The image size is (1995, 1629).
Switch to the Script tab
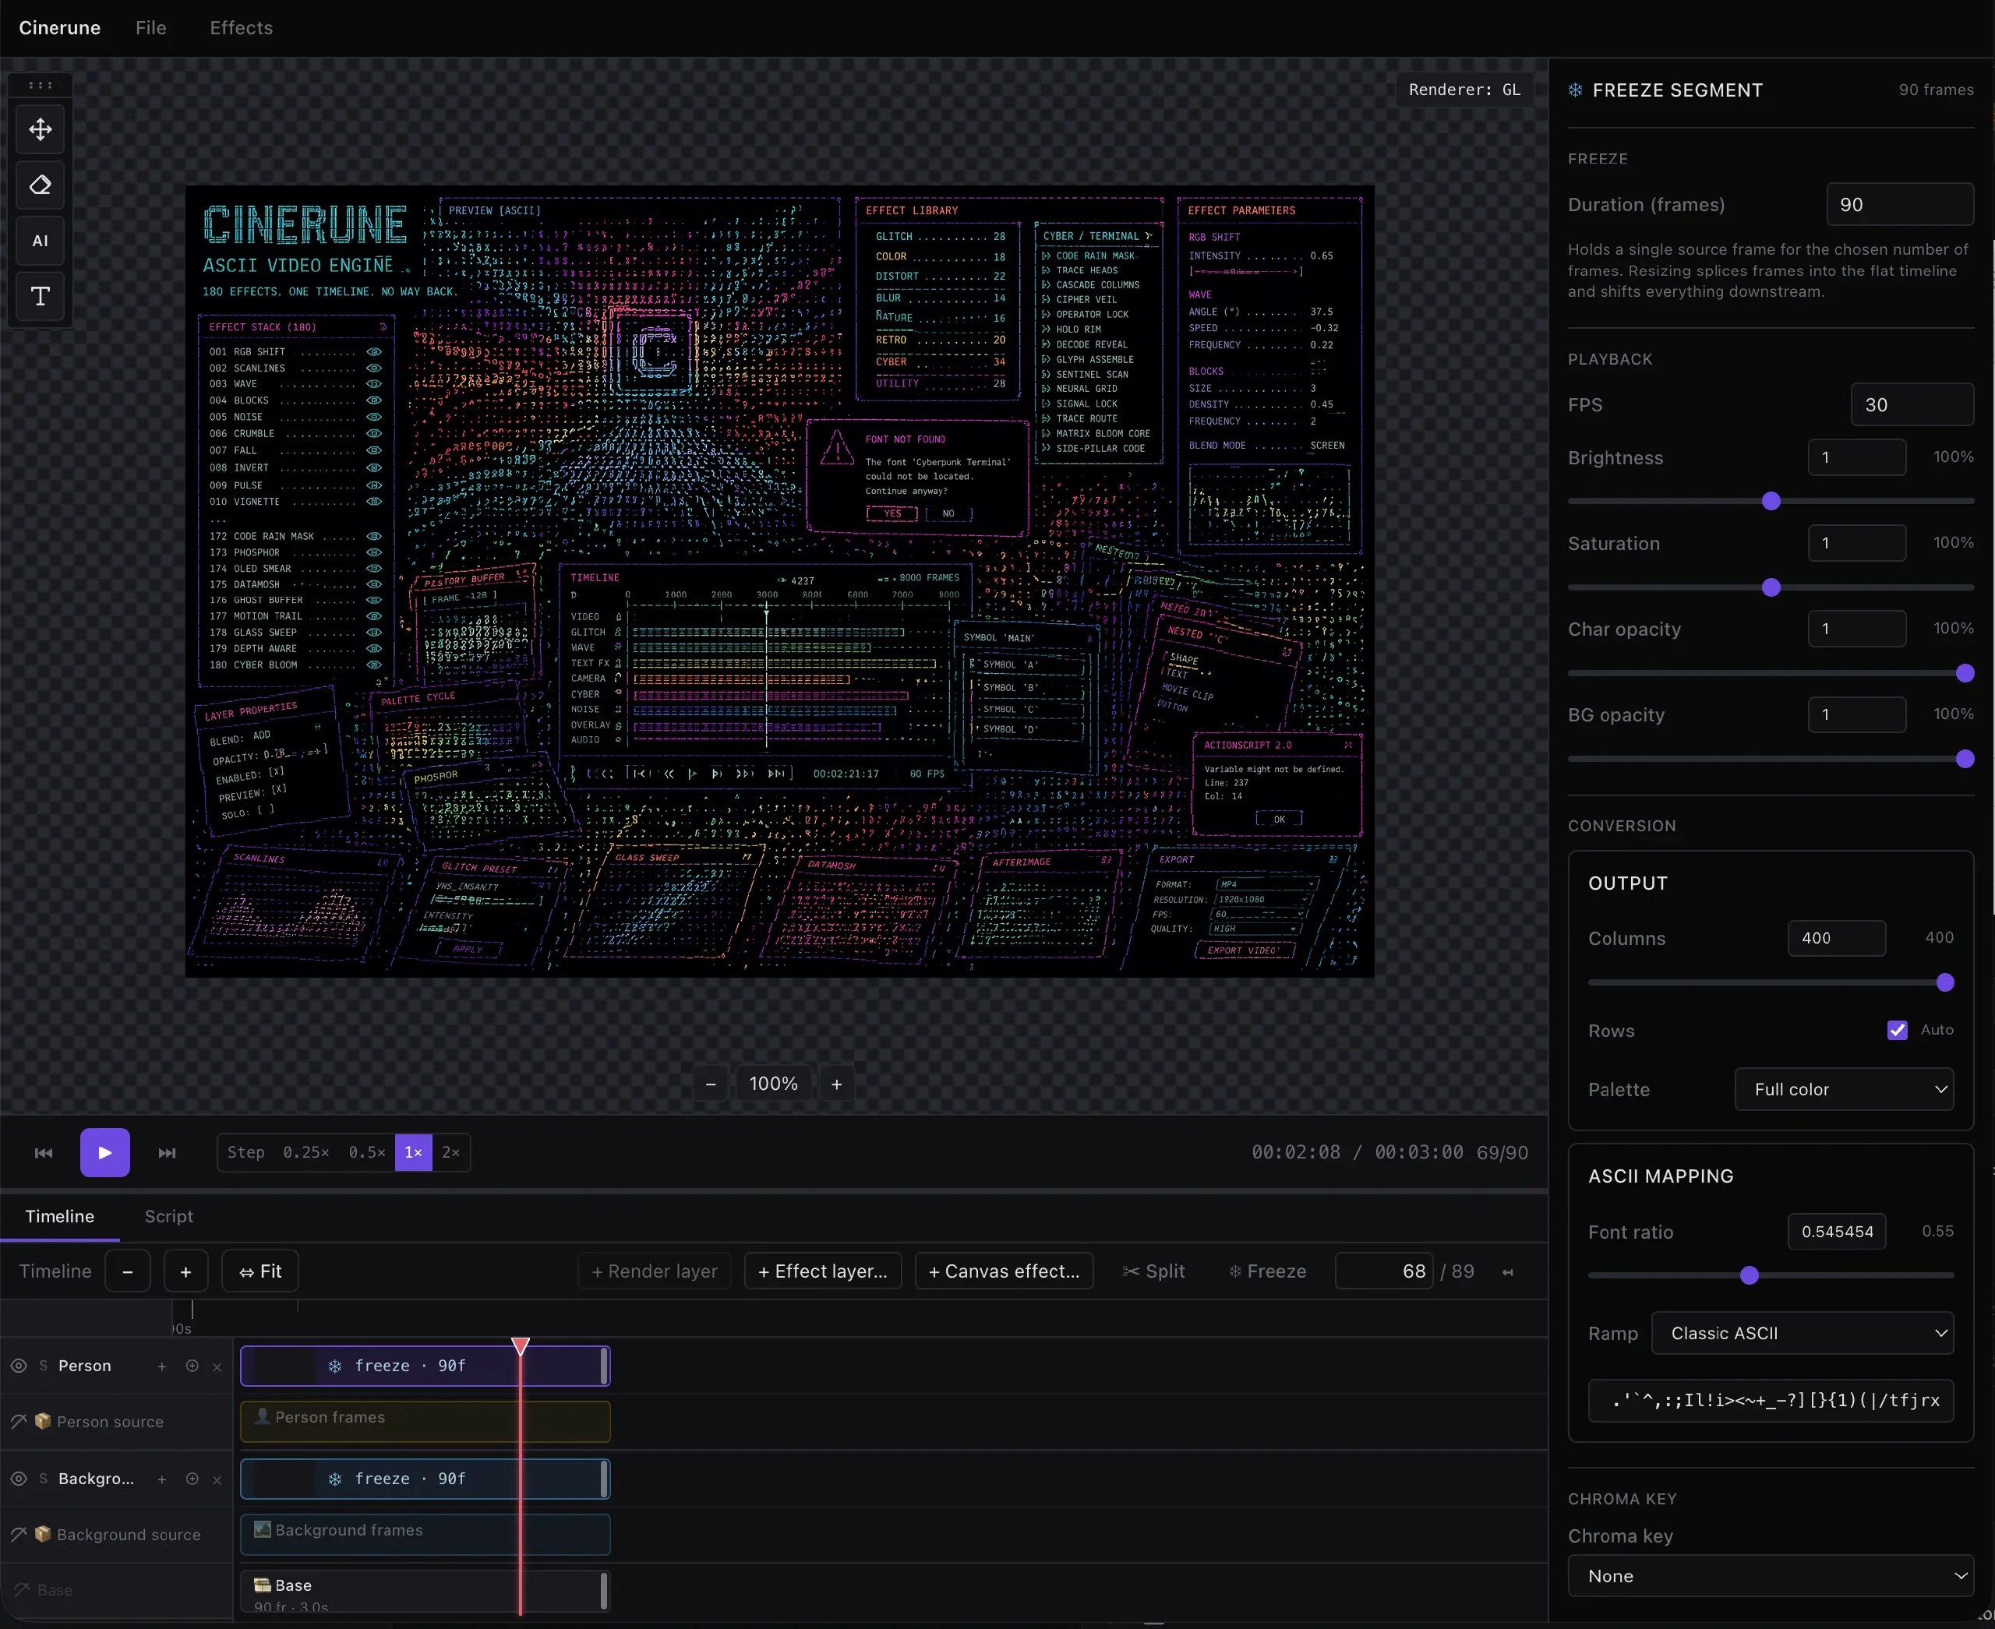[x=169, y=1216]
